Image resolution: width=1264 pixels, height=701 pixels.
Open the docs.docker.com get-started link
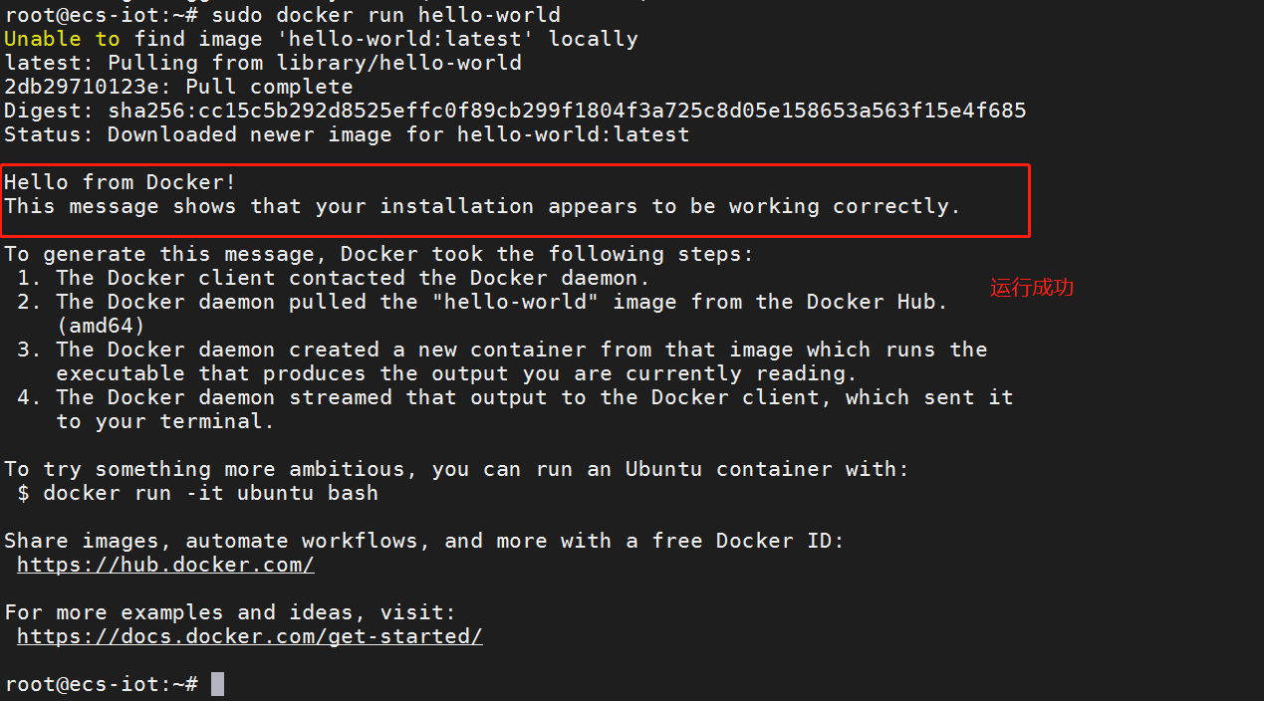click(249, 636)
